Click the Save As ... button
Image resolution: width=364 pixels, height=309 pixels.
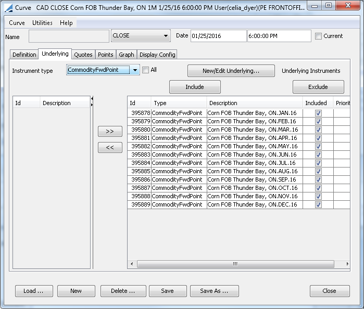tap(214, 291)
